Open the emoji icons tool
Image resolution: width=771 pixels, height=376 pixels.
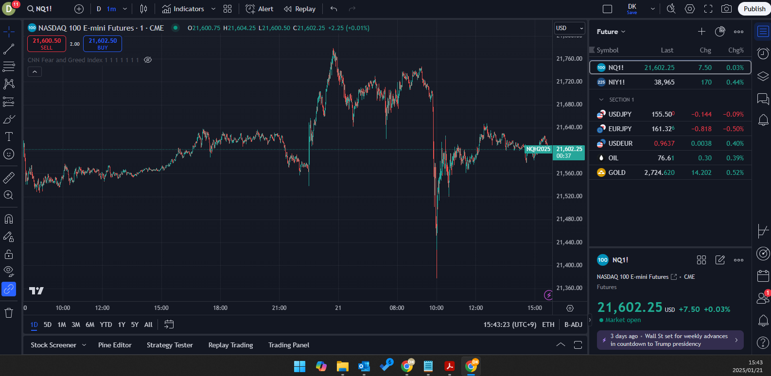[x=9, y=154]
